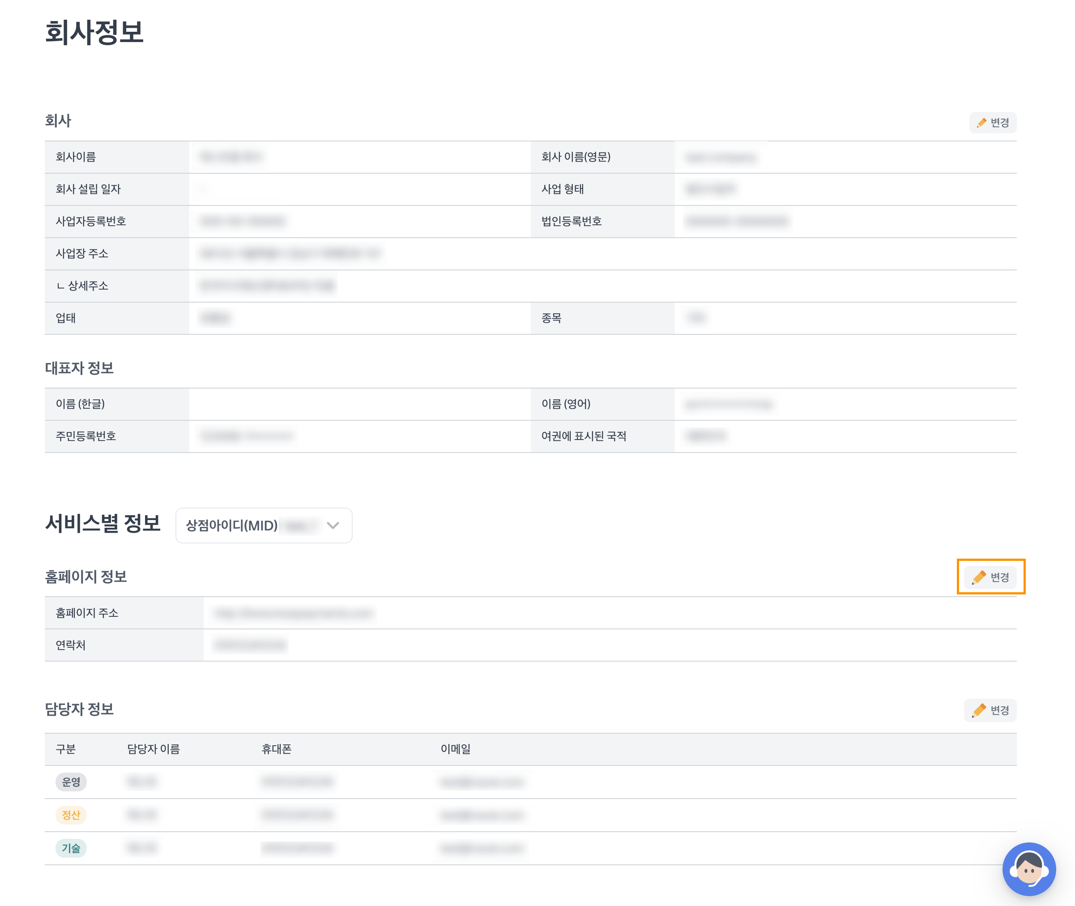
Task: Open the customer support chat icon
Action: (x=1028, y=868)
